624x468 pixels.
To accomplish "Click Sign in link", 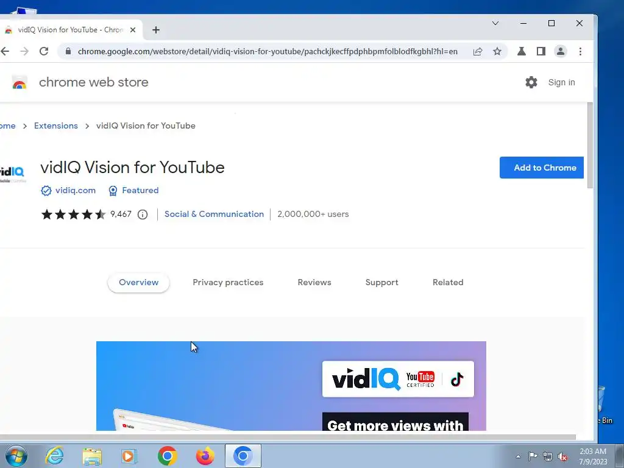I will [x=561, y=82].
